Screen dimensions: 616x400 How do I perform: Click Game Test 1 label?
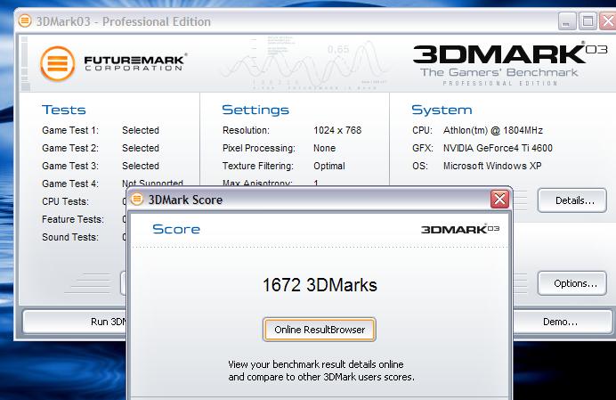[x=70, y=130]
